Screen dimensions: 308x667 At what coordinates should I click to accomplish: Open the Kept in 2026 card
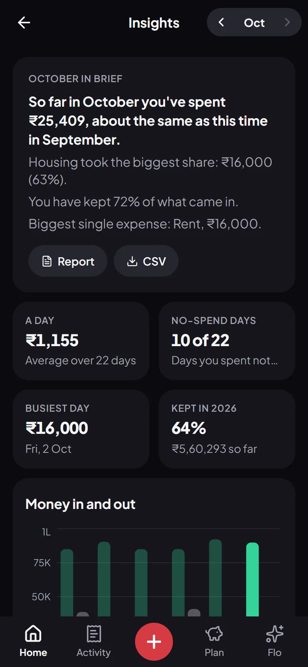click(227, 429)
